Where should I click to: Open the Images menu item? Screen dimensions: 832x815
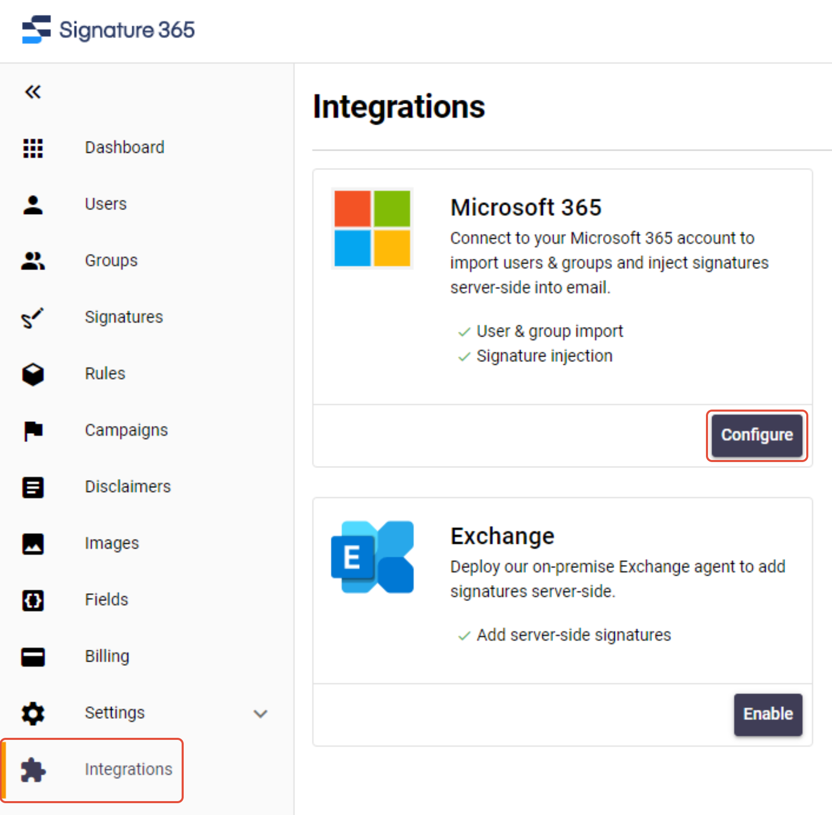point(112,544)
